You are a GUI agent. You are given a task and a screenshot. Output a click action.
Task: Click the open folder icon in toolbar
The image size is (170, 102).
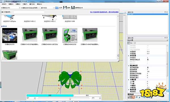tap(57, 8)
